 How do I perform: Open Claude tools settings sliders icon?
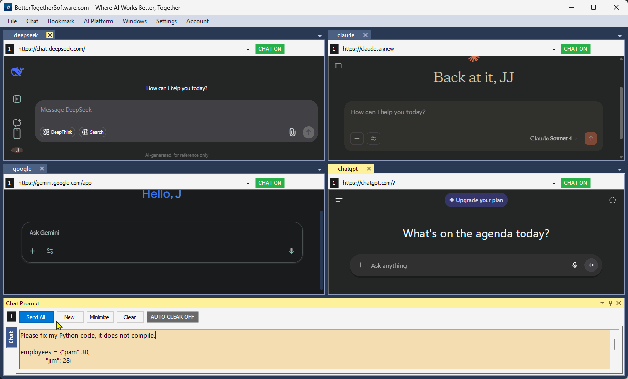pyautogui.click(x=374, y=139)
